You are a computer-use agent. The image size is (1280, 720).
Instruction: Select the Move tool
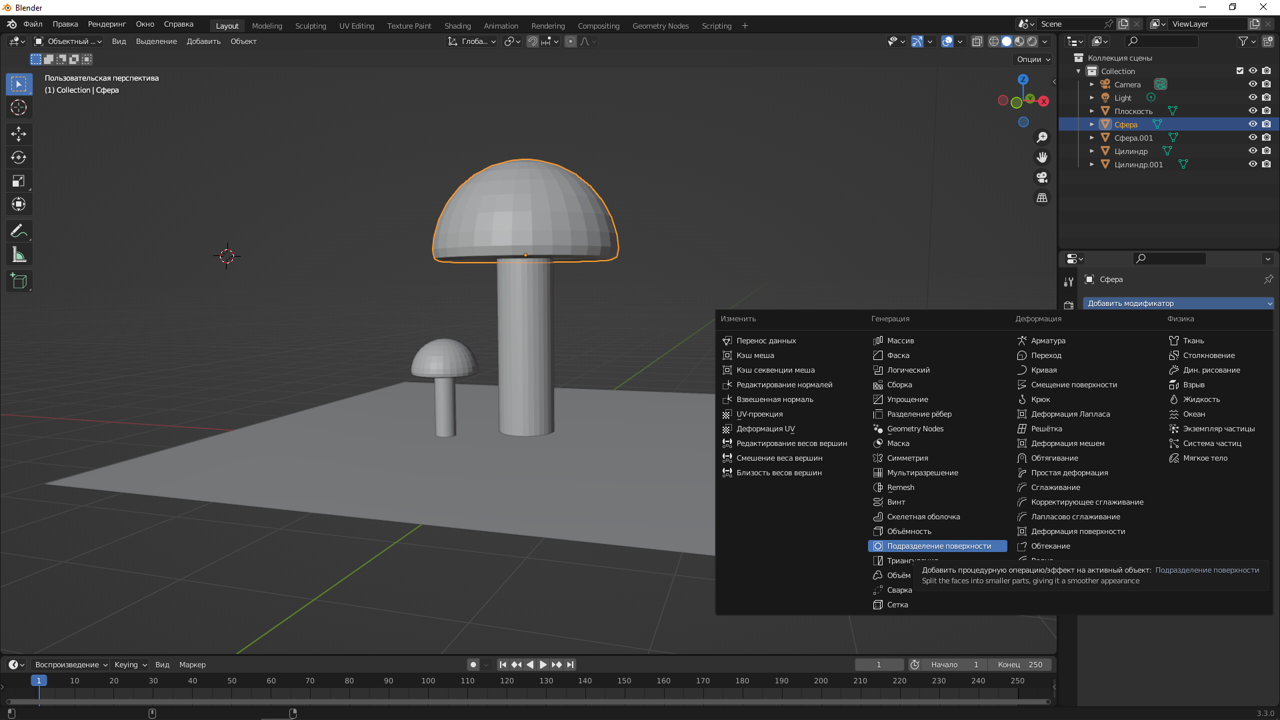click(x=19, y=134)
